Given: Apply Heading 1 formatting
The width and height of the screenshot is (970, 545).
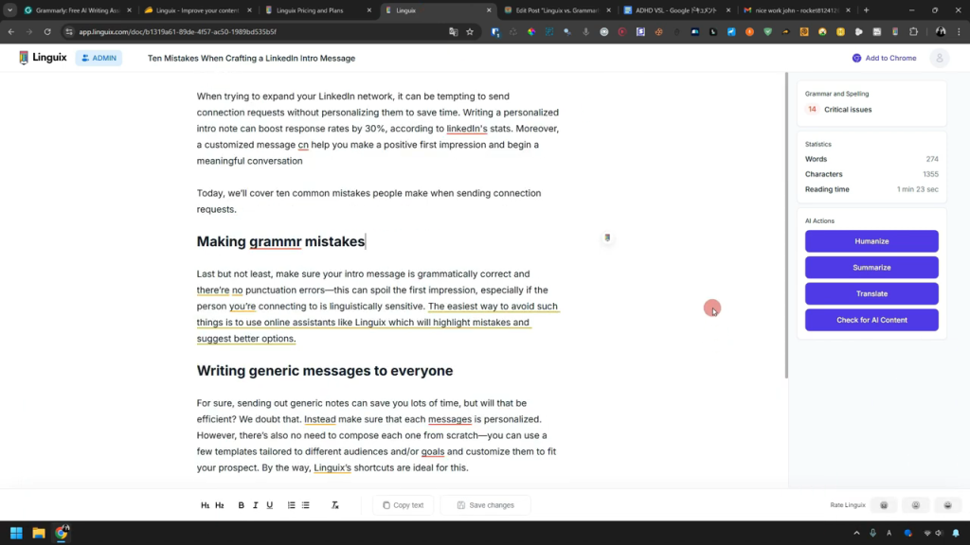Looking at the screenshot, I should (205, 505).
